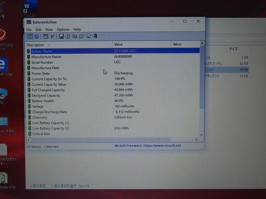Select the Critical Bias row

pos(113,134)
